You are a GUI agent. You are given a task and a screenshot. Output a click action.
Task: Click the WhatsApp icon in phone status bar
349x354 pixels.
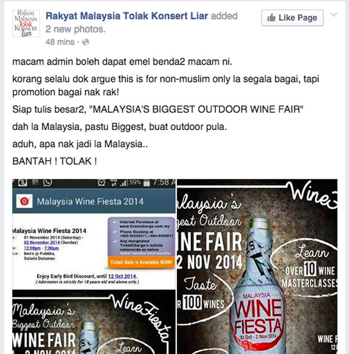[47, 182]
